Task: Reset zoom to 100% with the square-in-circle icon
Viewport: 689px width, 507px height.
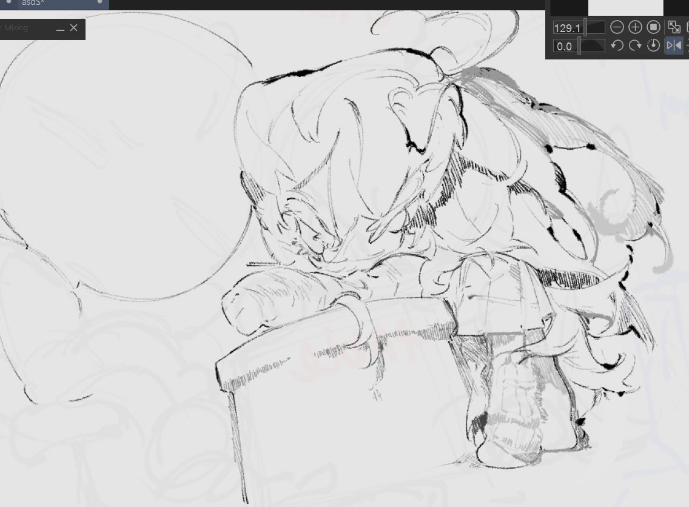Action: [x=654, y=27]
